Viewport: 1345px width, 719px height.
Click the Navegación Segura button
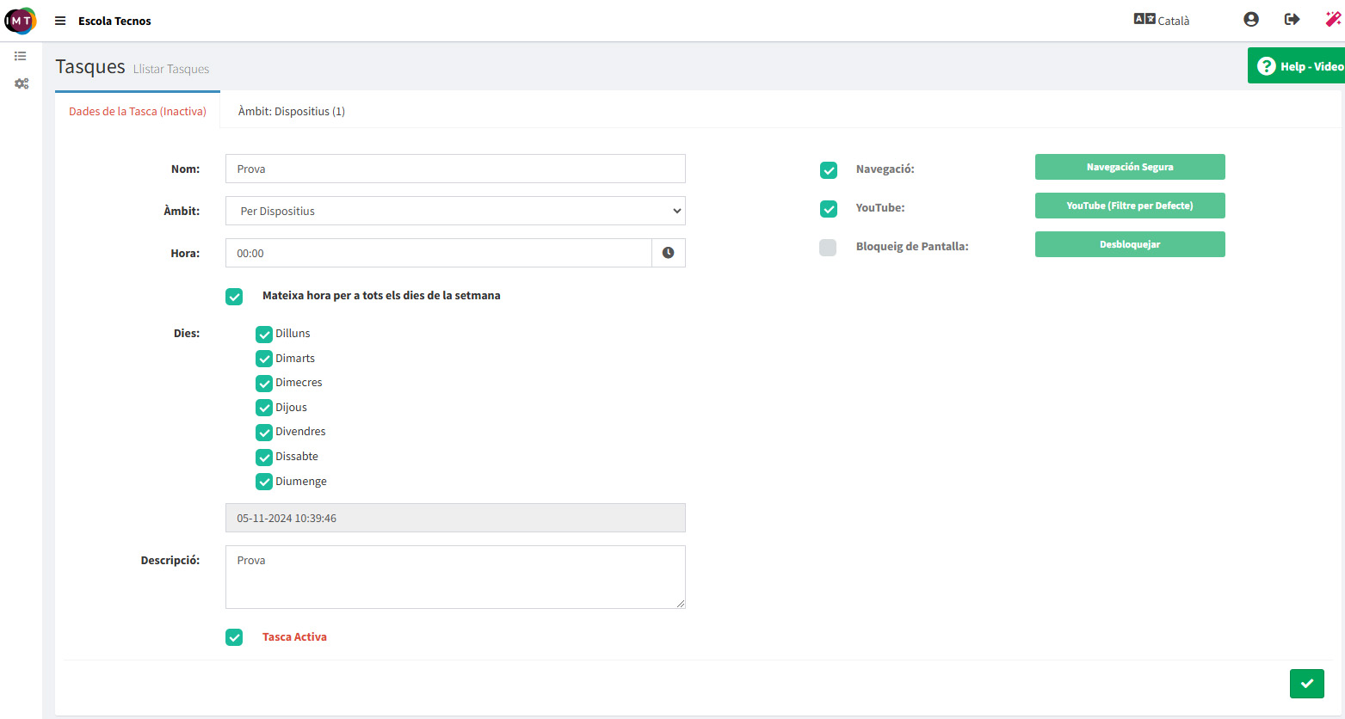point(1130,167)
